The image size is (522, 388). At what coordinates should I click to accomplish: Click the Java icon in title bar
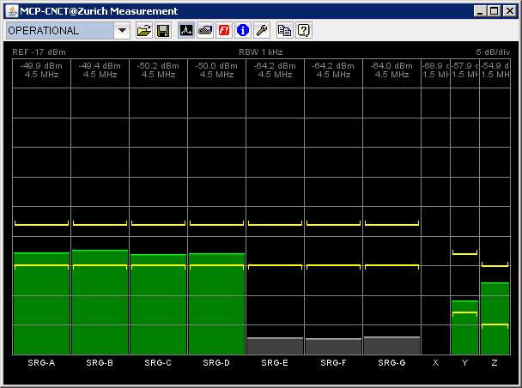pyautogui.click(x=11, y=11)
